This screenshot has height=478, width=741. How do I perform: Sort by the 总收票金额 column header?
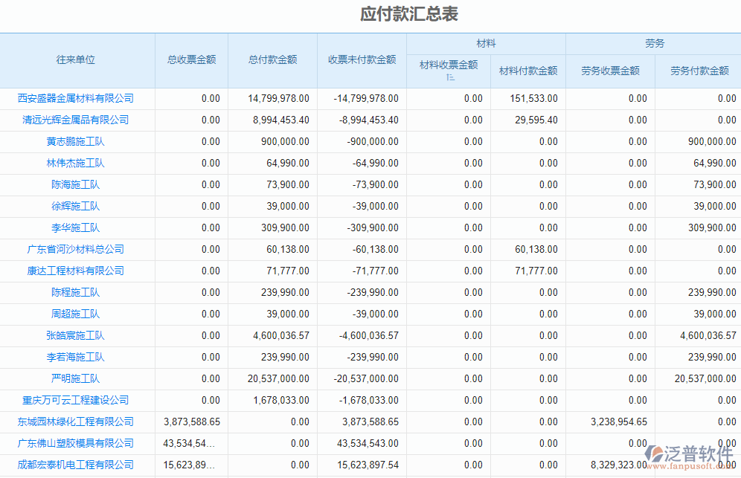point(191,60)
